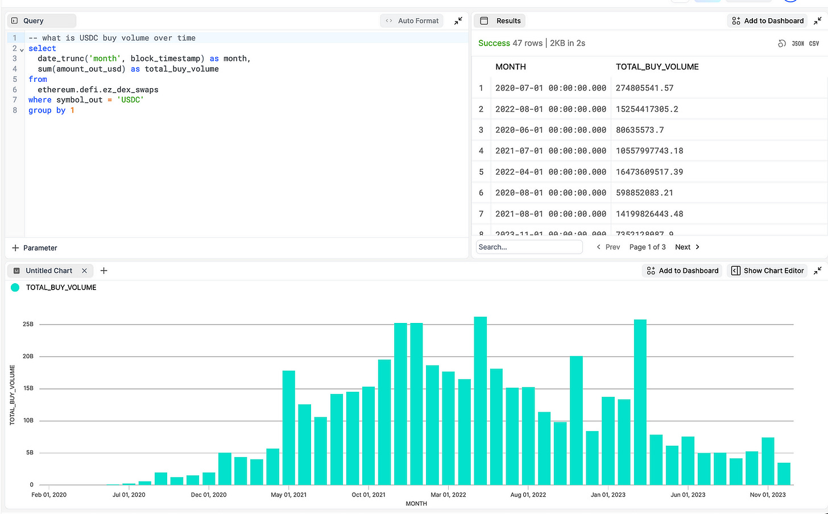This screenshot has height=514, width=828.
Task: Click the Results panel table icon
Action: (484, 21)
